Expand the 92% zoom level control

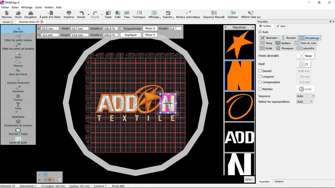pyautogui.click(x=249, y=179)
